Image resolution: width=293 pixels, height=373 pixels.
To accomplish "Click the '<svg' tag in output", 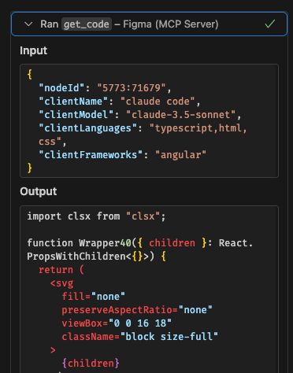I will 61,283.
